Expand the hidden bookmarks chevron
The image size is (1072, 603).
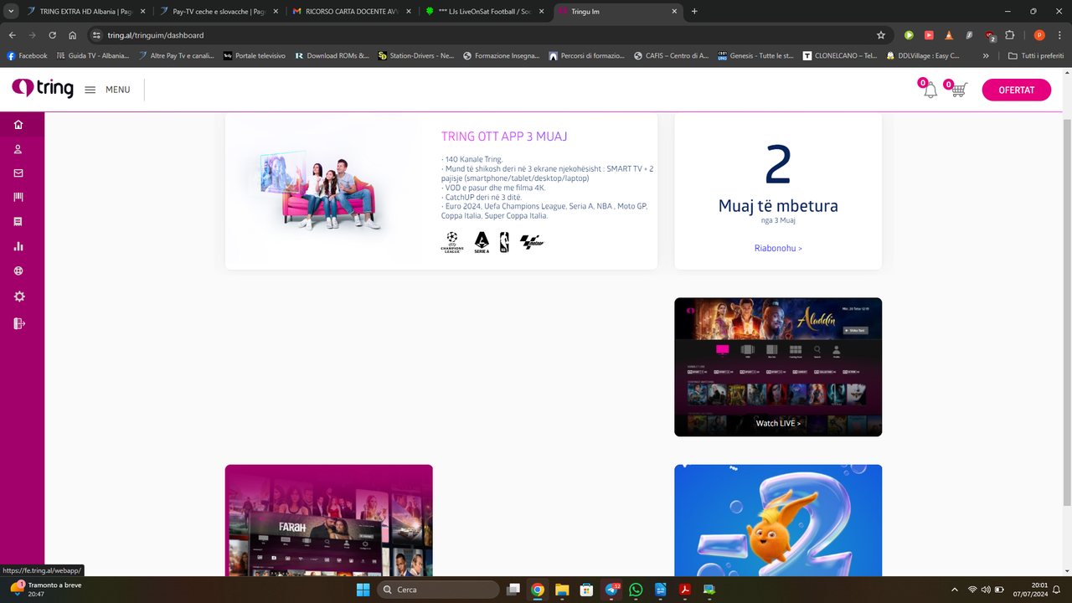point(986,55)
